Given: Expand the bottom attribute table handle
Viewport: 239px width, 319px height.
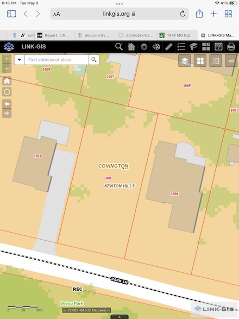Looking at the screenshot, I should click(119, 317).
